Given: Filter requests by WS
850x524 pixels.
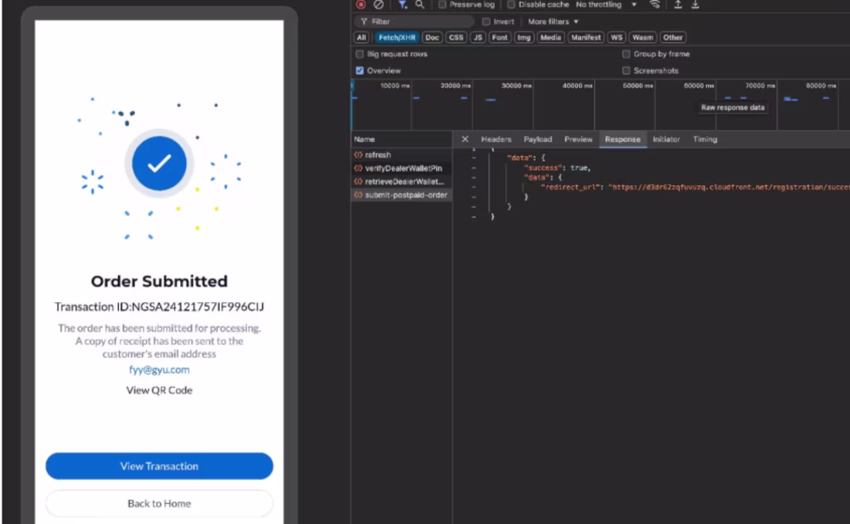Looking at the screenshot, I should point(617,37).
